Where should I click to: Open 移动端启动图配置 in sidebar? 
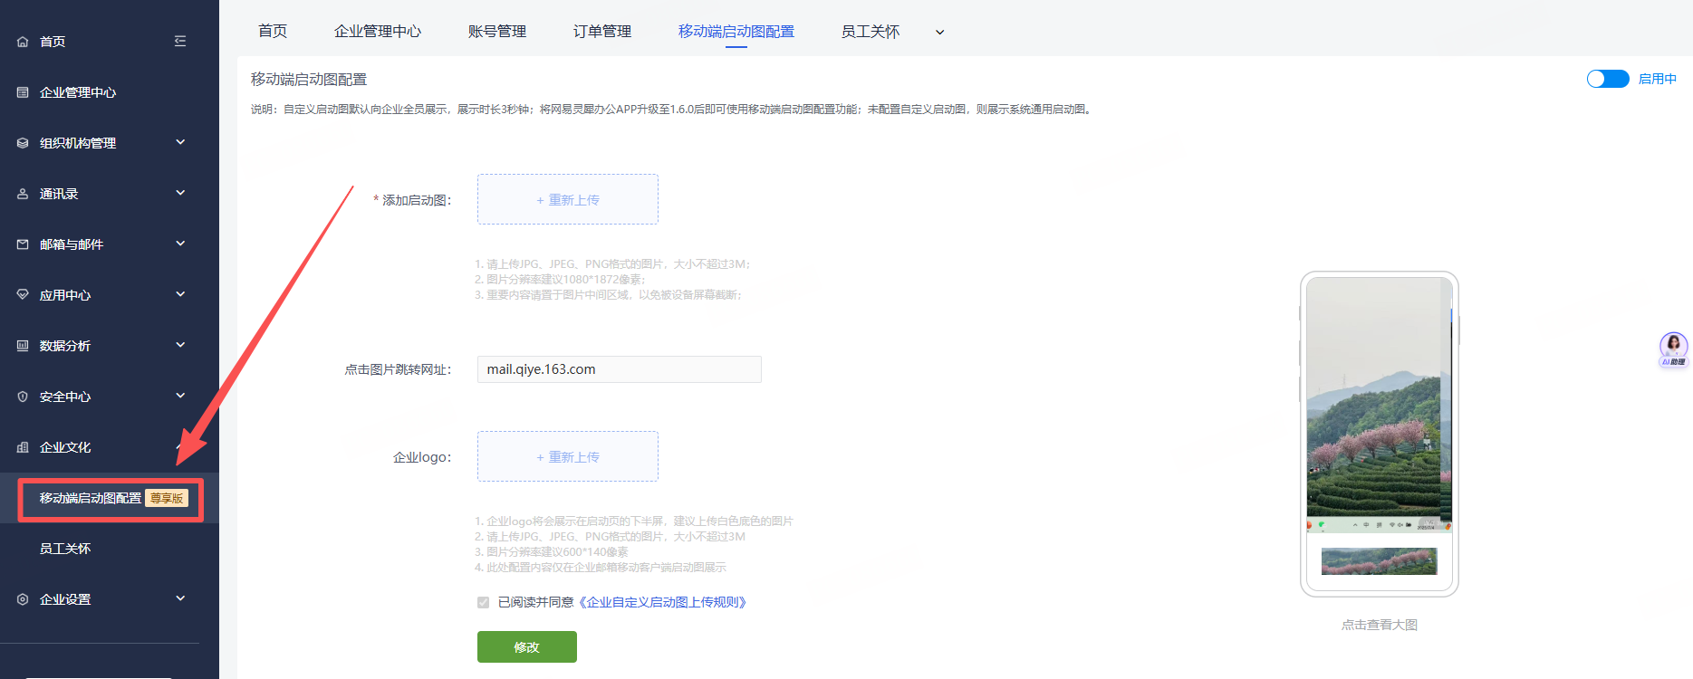[110, 498]
